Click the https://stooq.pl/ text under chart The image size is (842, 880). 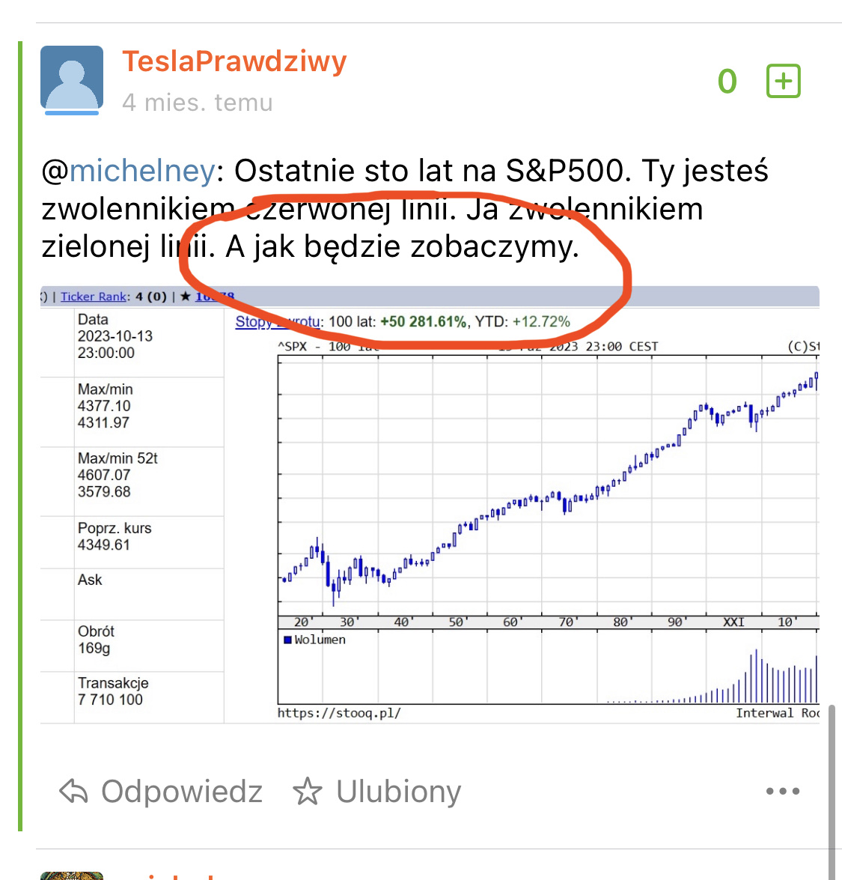coord(339,713)
